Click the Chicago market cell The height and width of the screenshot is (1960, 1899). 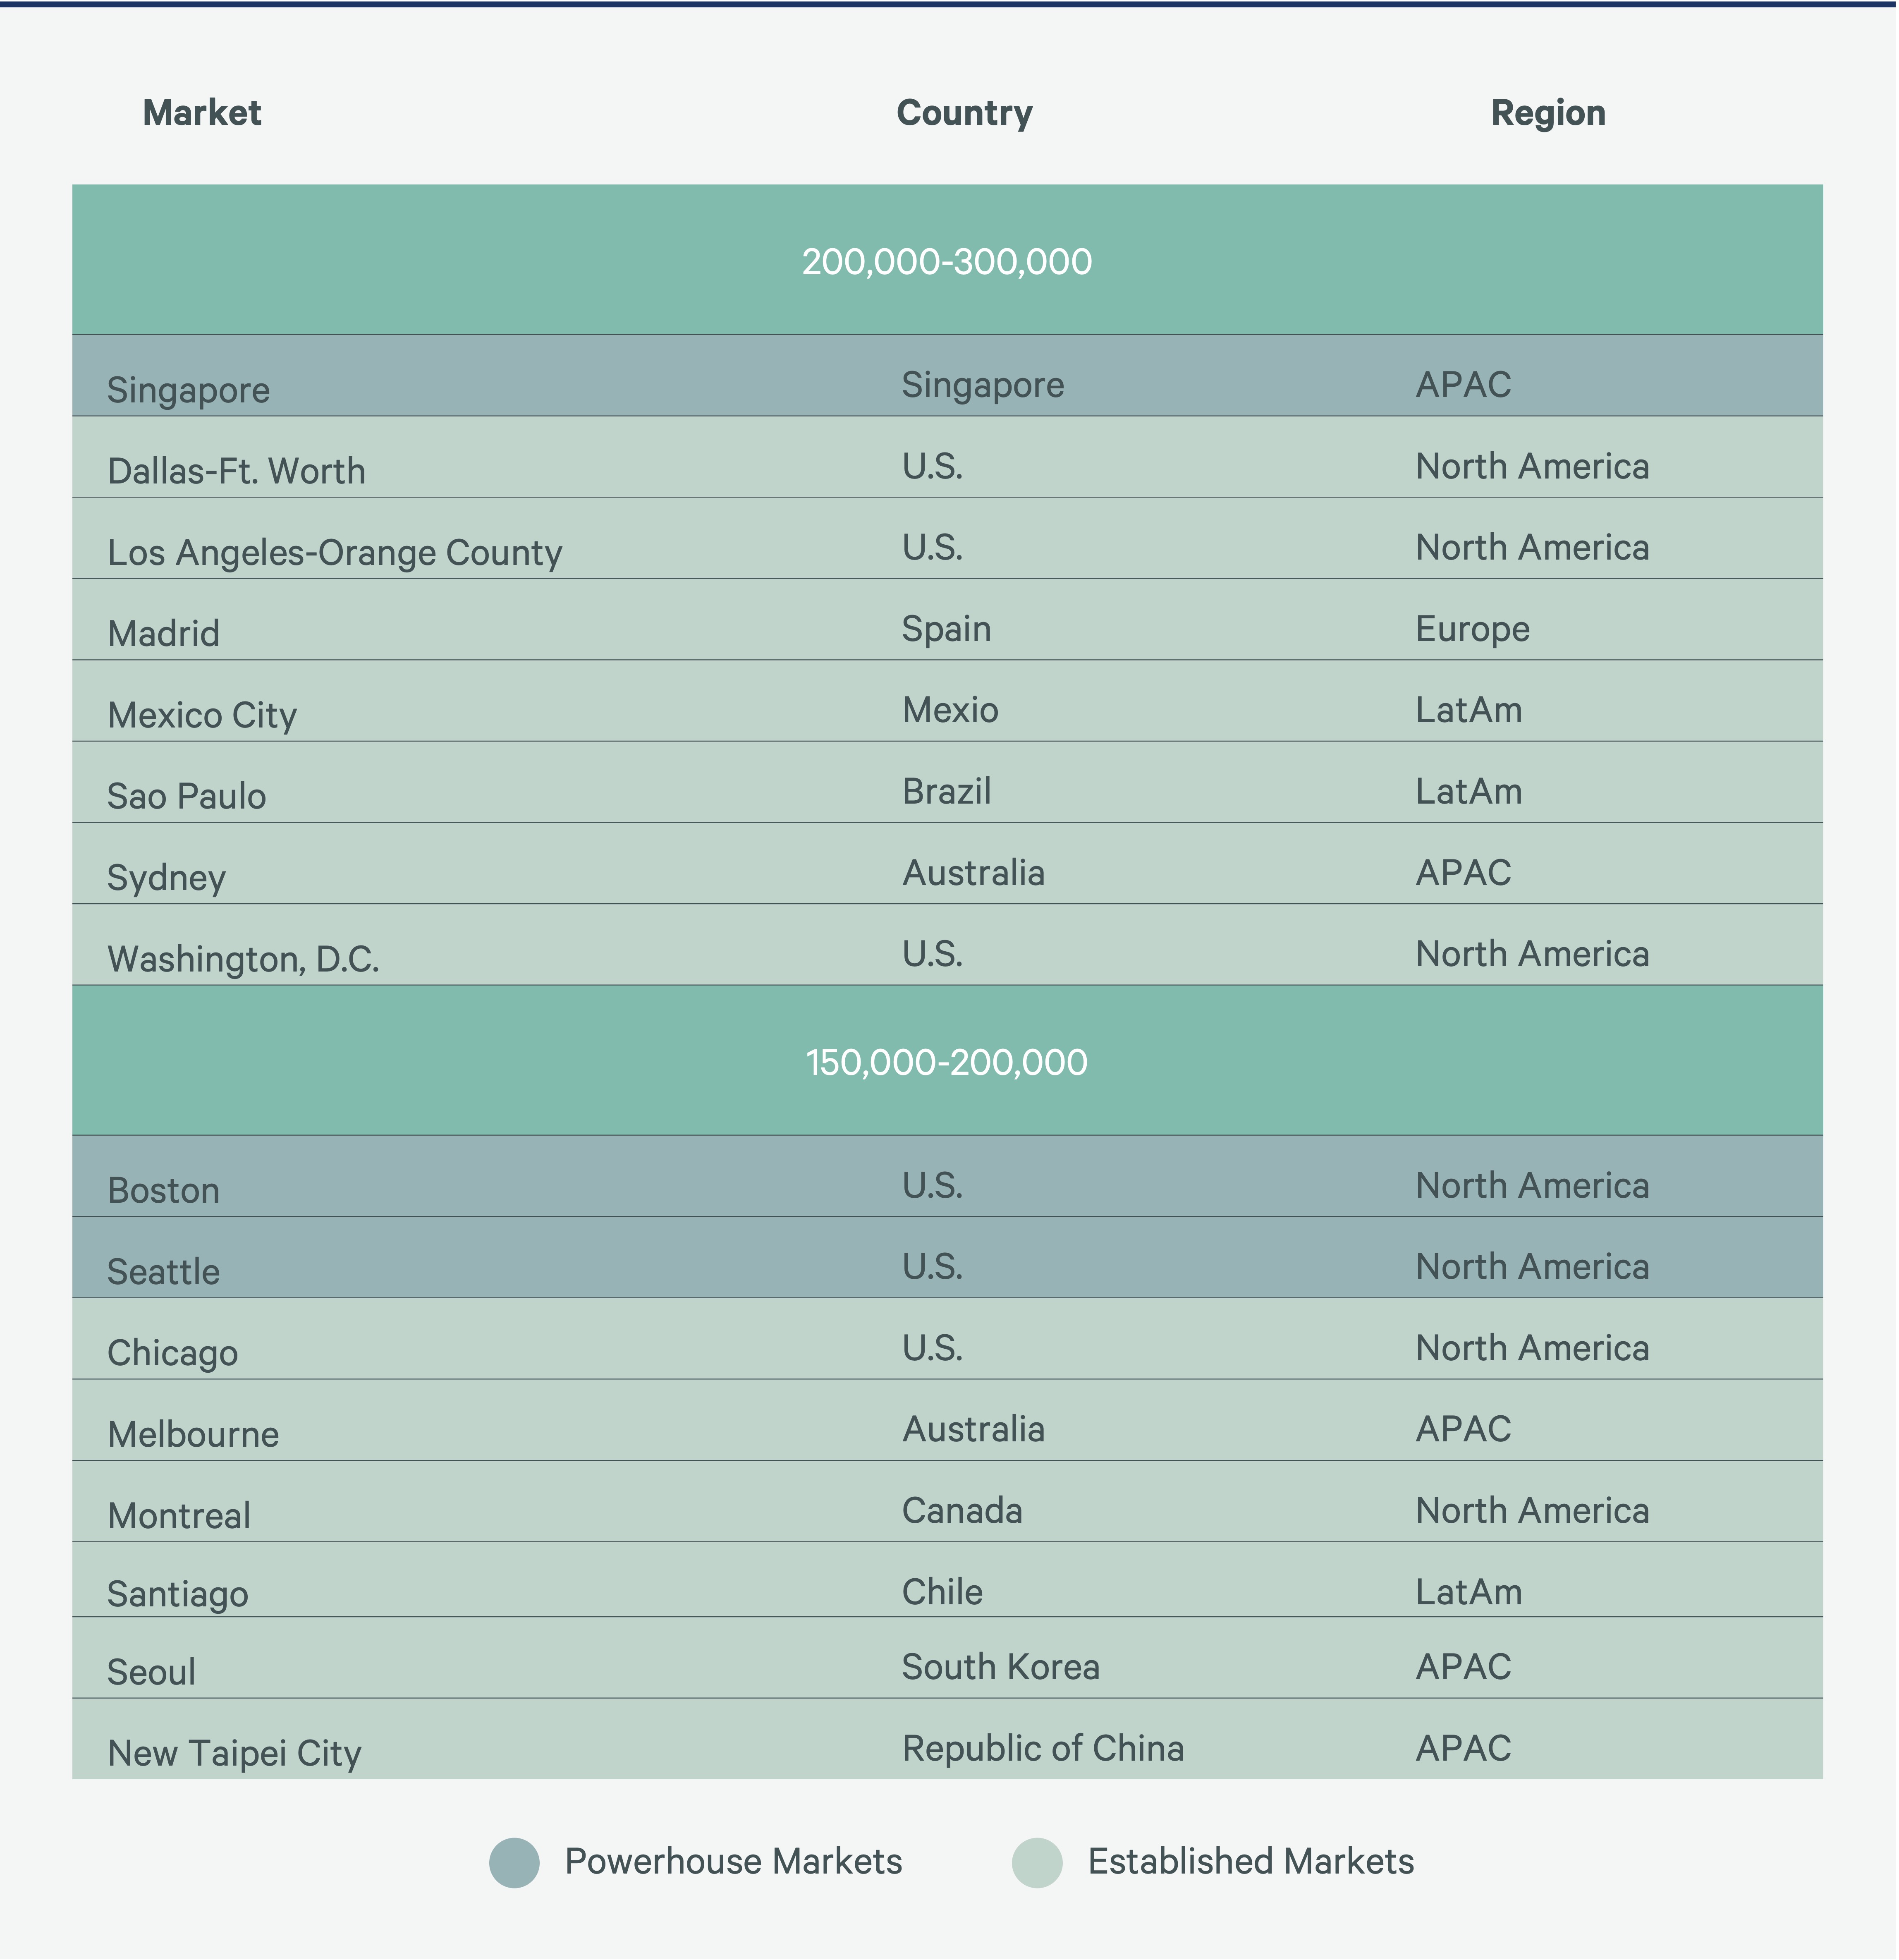point(173,1354)
